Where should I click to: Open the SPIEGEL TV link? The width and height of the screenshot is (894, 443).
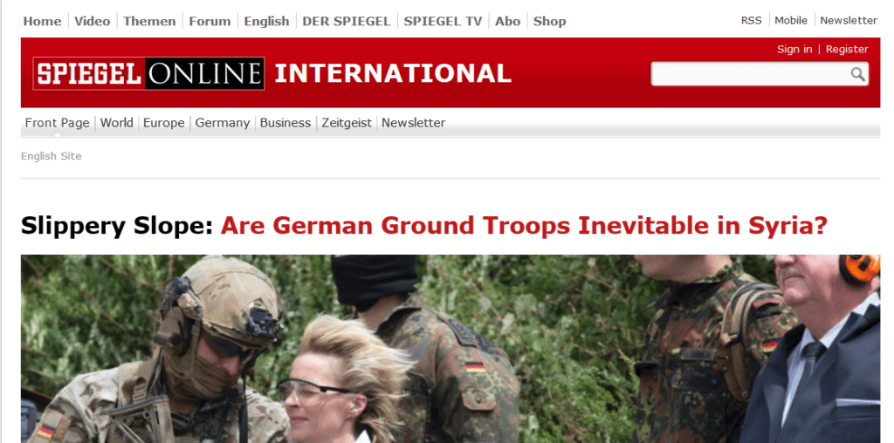443,21
